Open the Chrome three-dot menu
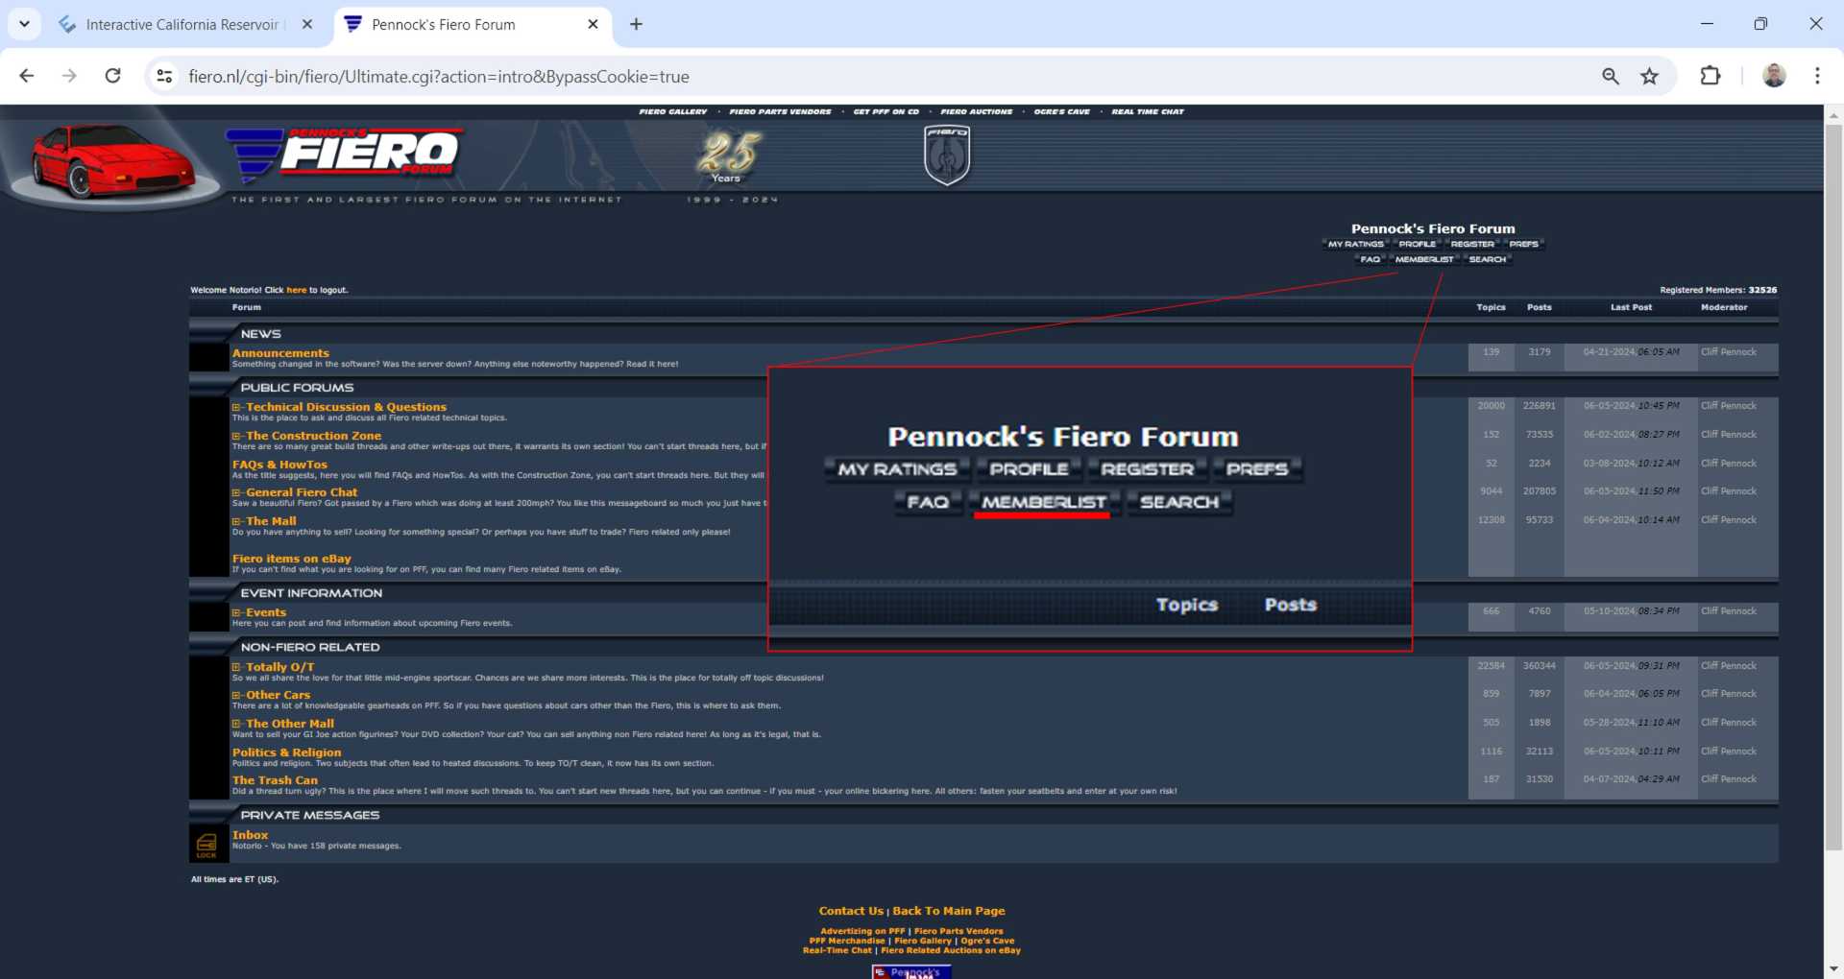Viewport: 1844px width, 979px height. click(x=1816, y=76)
